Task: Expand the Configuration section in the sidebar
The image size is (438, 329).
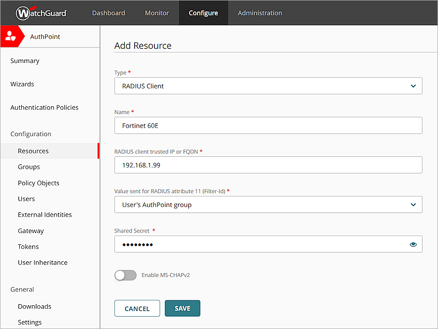Action: coord(31,134)
